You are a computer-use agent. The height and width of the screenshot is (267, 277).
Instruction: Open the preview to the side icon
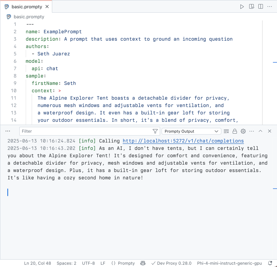251,7
